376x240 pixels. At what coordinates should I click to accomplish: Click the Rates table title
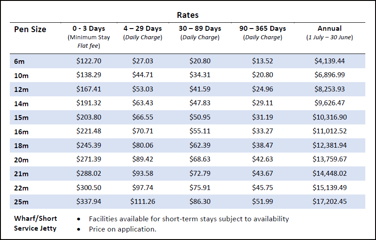(x=188, y=15)
